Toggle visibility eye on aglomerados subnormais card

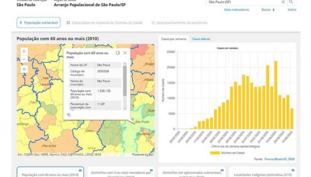point(222,170)
